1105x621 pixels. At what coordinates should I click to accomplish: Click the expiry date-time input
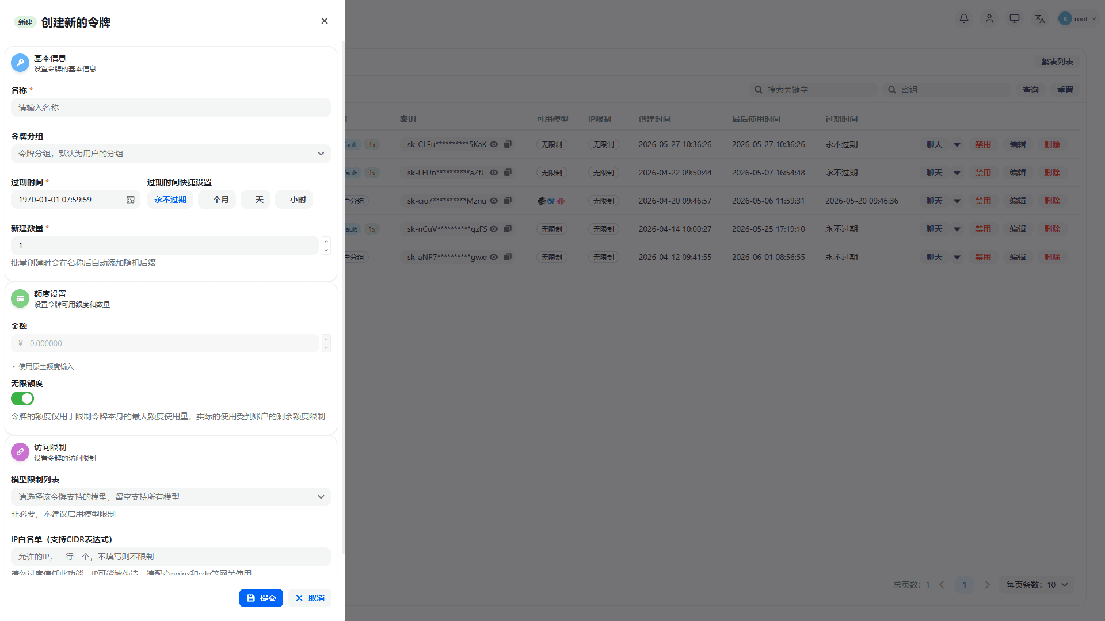(x=75, y=200)
